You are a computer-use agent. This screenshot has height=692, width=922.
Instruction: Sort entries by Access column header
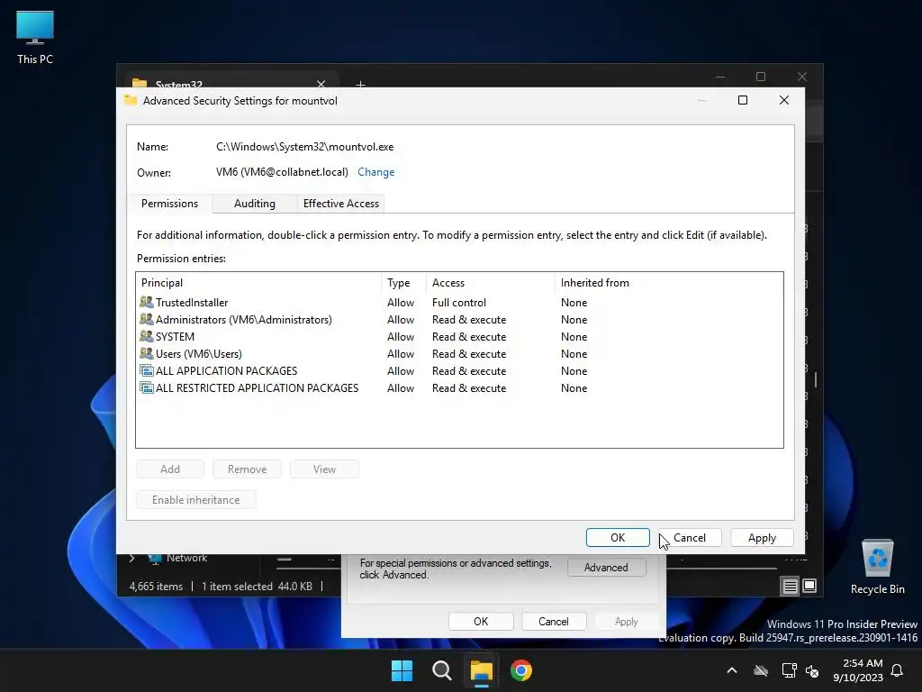[x=491, y=282]
